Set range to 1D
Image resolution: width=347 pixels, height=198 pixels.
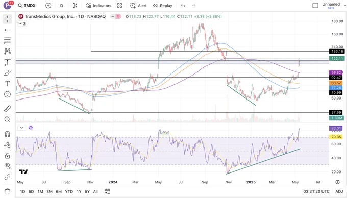(x=22, y=191)
